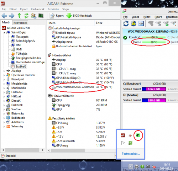Switch to the Menü tab
This screenshot has width=178, height=171.
click(6, 22)
